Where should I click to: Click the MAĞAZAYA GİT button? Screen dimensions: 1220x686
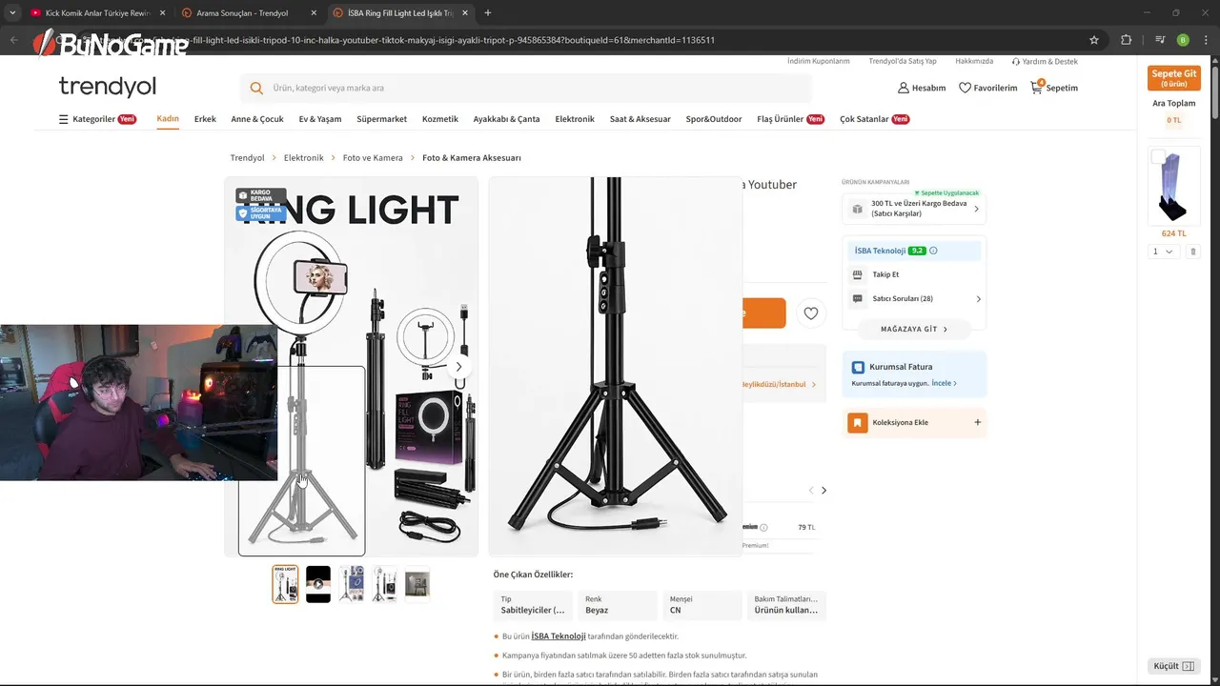[x=914, y=329]
